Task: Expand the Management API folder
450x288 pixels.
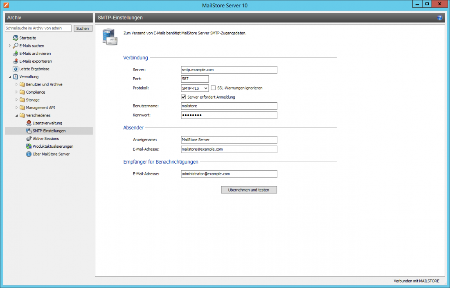Action: 17,107
